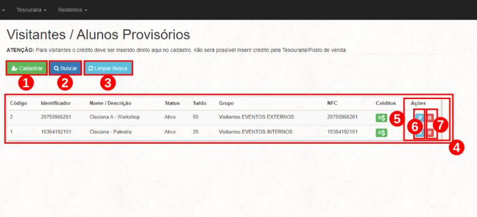The image size is (477, 217).
Task: Click the Visitantes EVENTOS INTERNOS group cell
Action: 256,132
